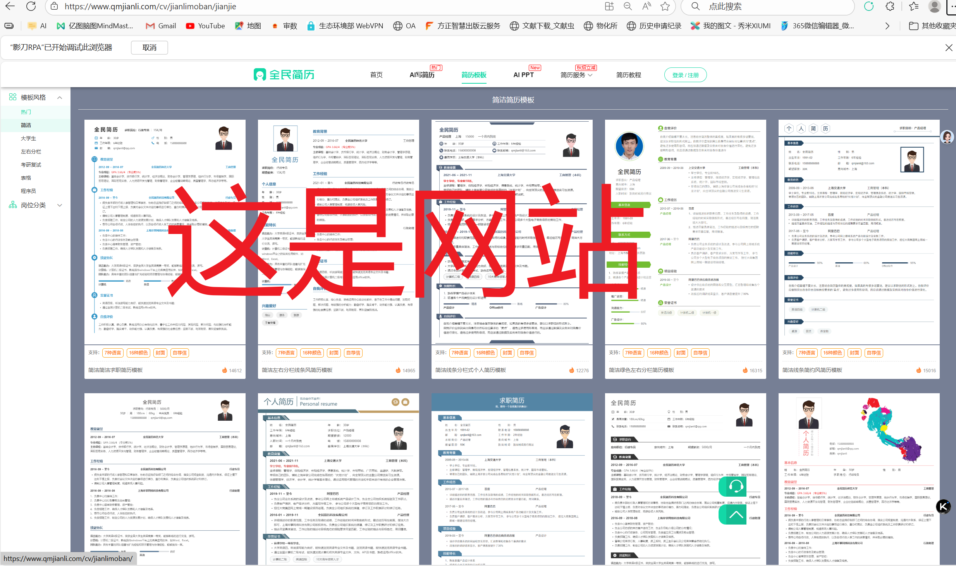This screenshot has height=566, width=956.
Task: Click the zoom magnifier icon in address bar
Action: click(628, 6)
